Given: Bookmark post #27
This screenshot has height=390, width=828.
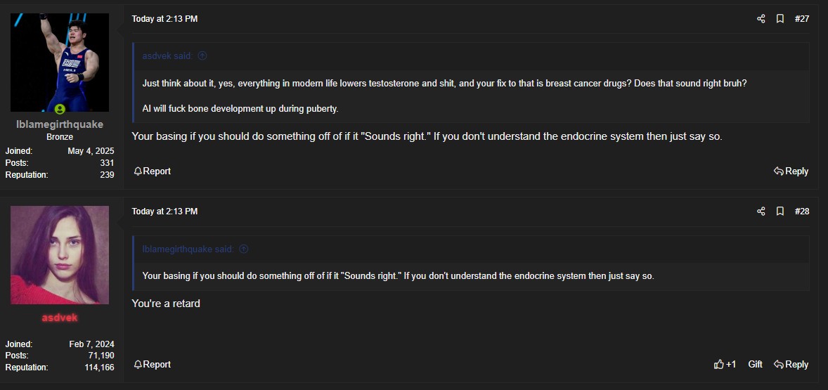Looking at the screenshot, I should pos(780,19).
